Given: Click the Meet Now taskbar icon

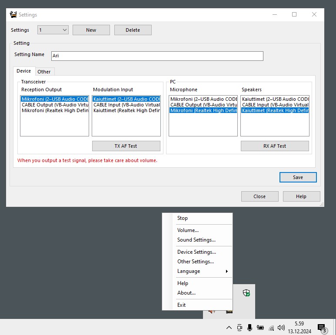Looking at the screenshot, I should pyautogui.click(x=240, y=328).
